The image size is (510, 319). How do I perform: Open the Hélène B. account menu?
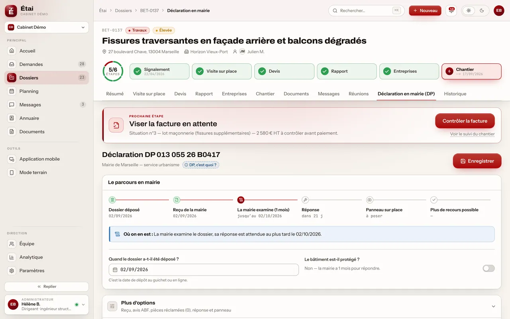(47, 305)
